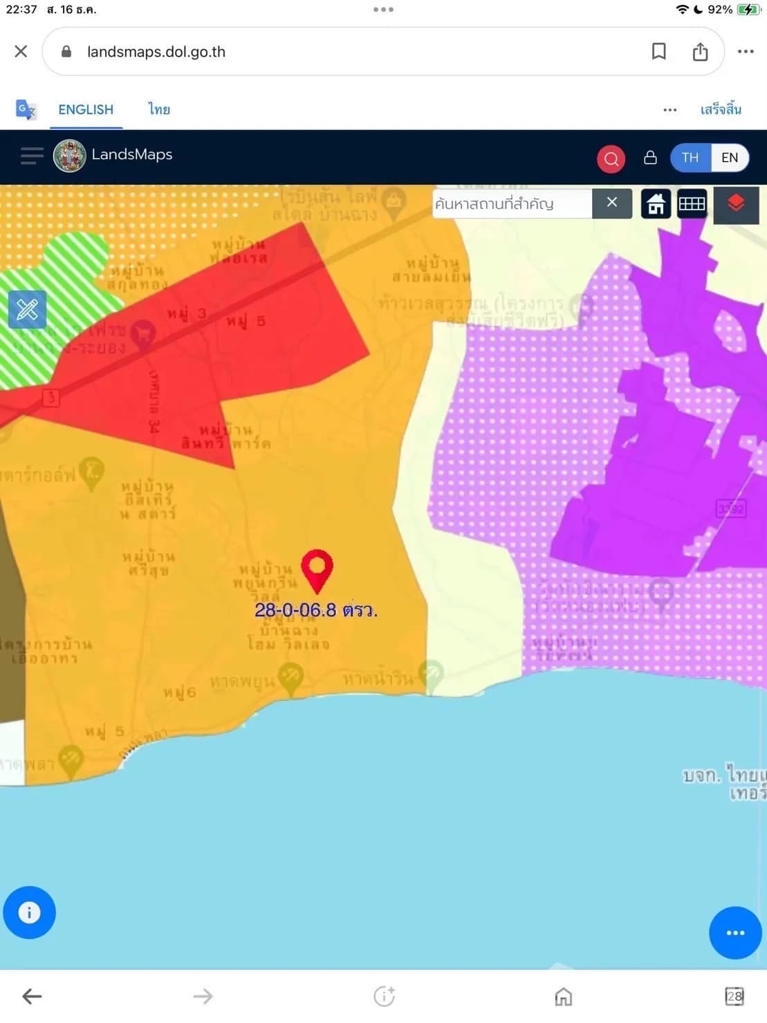Image resolution: width=767 pixels, height=1023 pixels.
Task: Open the browser tabs count switcher
Action: [734, 996]
